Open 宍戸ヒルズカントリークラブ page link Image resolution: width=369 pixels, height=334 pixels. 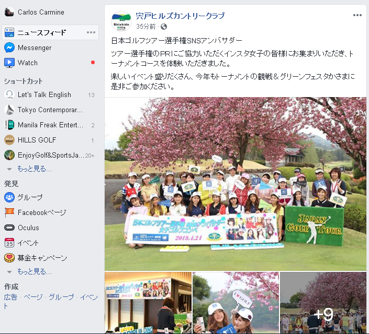pyautogui.click(x=180, y=16)
